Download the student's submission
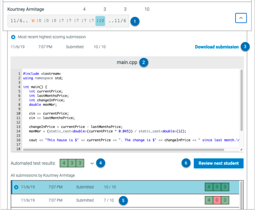This screenshot has height=210, width=255. point(217,47)
